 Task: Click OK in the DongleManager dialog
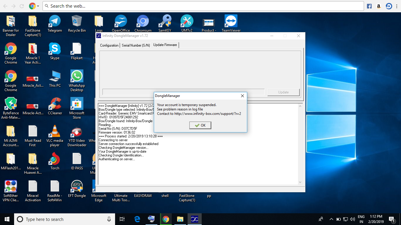[x=200, y=125]
